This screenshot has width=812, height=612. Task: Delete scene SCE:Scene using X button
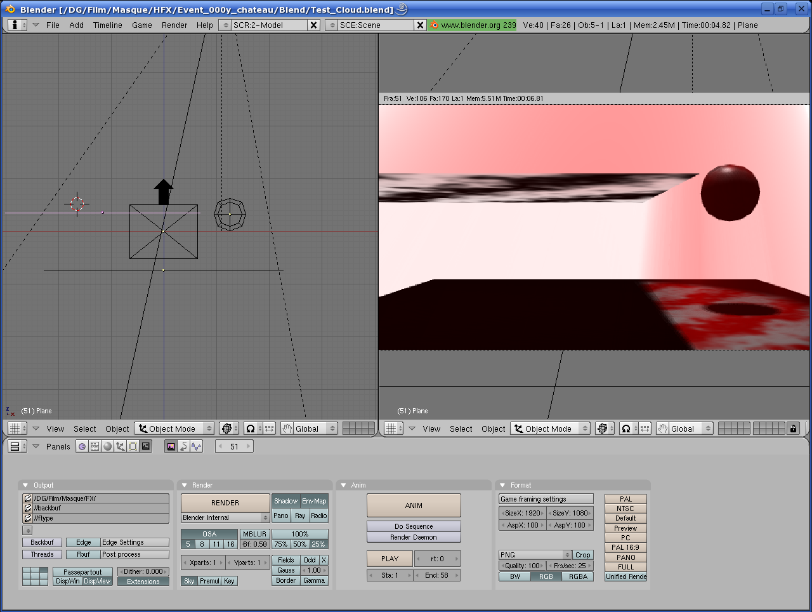pyautogui.click(x=420, y=25)
